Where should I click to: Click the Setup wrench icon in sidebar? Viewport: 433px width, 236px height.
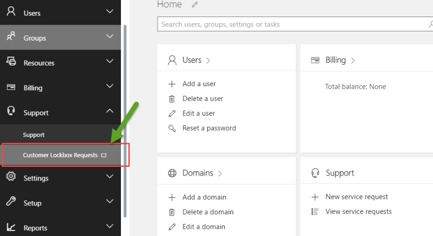pyautogui.click(x=11, y=202)
